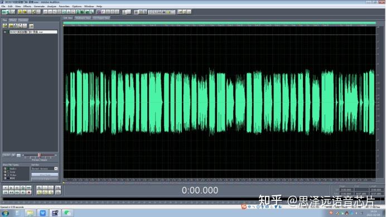Click Play from Cursor to End
The height and width of the screenshot is (217, 386).
pos(23,187)
